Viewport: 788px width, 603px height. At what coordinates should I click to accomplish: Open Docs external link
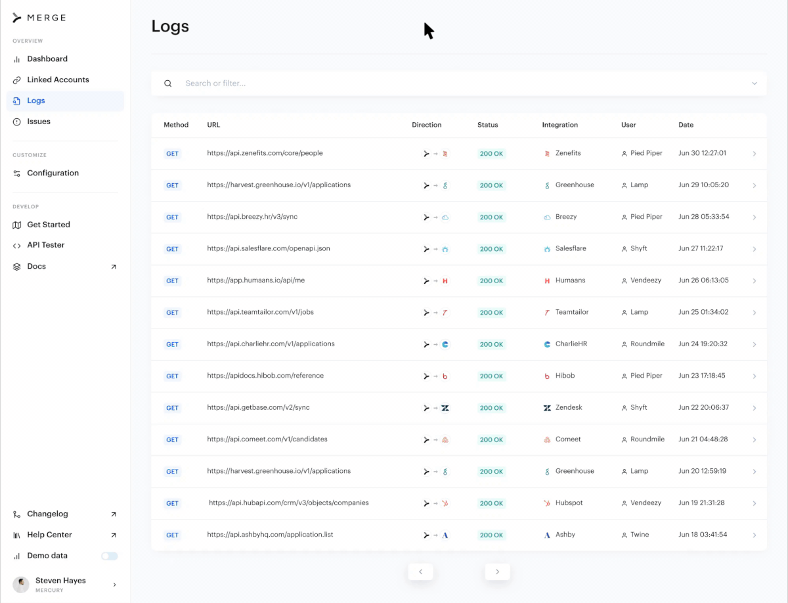point(113,267)
